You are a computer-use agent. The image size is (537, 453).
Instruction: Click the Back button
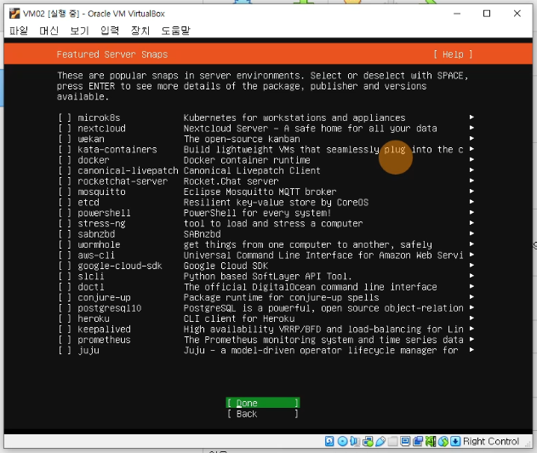pos(263,414)
